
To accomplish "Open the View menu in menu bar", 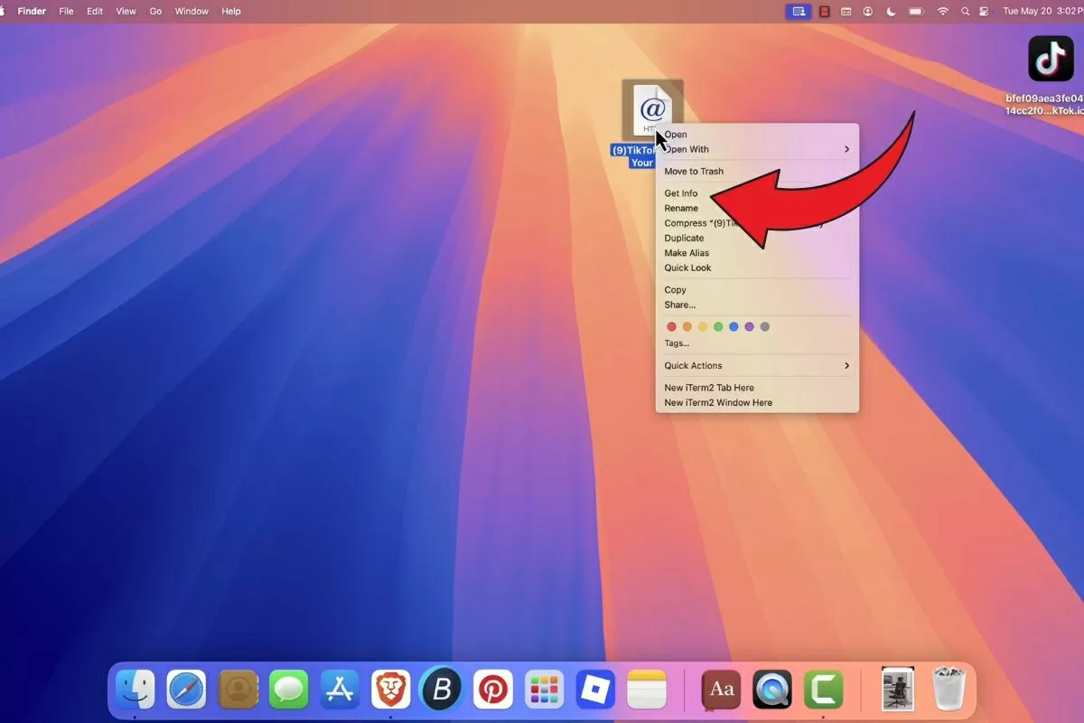I will tap(126, 12).
